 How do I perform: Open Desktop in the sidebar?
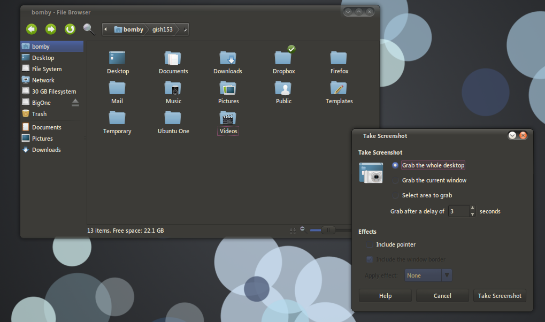point(52,58)
